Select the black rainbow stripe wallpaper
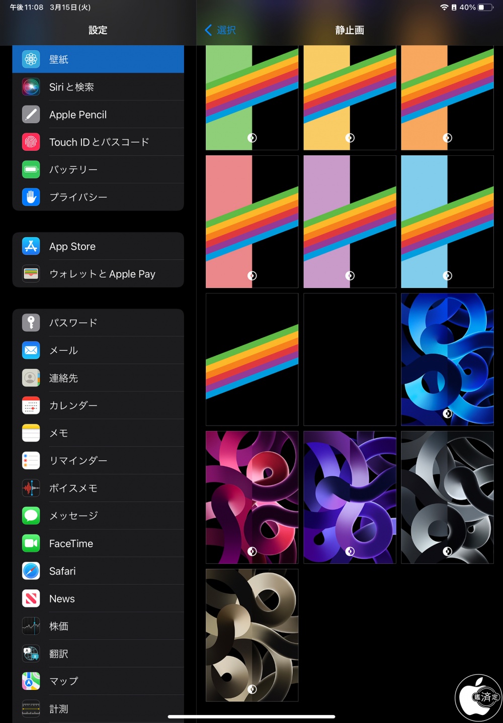Screen dimensions: 503x723 [252, 359]
